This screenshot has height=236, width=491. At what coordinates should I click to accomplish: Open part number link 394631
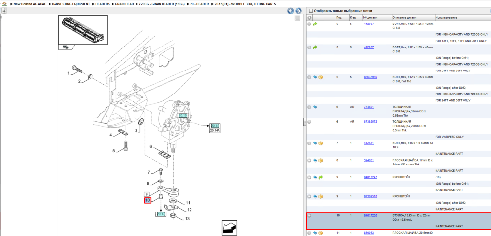point(369,160)
